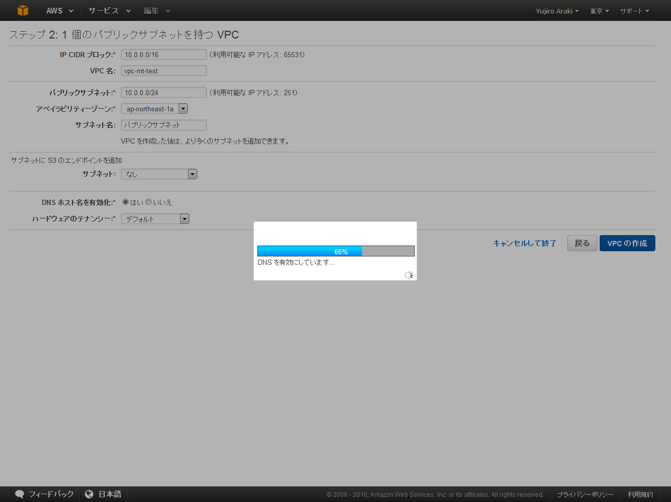Open the ハードウェアのテナンシー dropdown
The width and height of the screenshot is (671, 502).
tap(155, 219)
